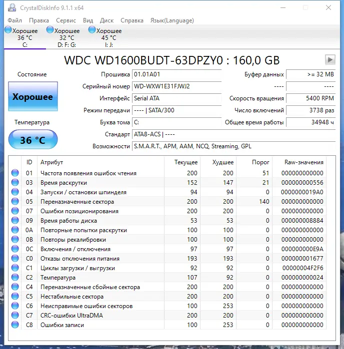Click status dot for Нестабильные сектора
344x349 pixels.
click(15, 296)
